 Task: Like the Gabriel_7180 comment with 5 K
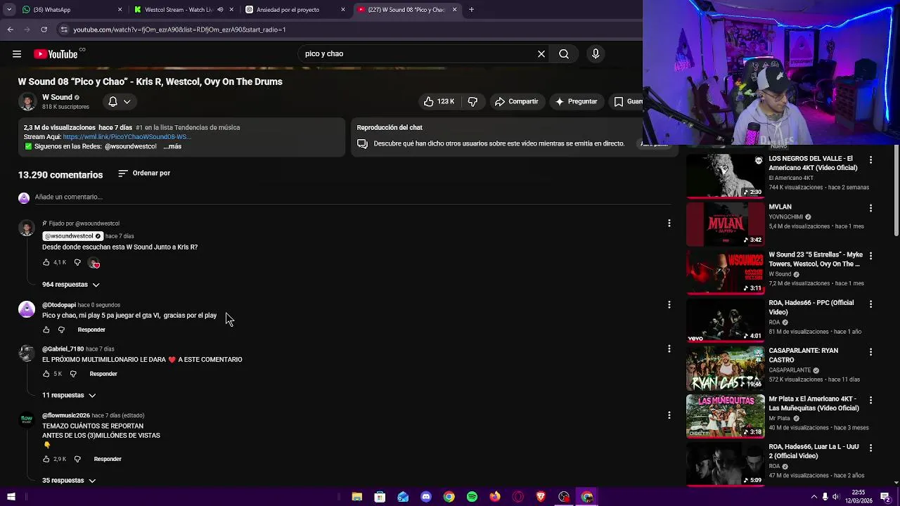46,374
